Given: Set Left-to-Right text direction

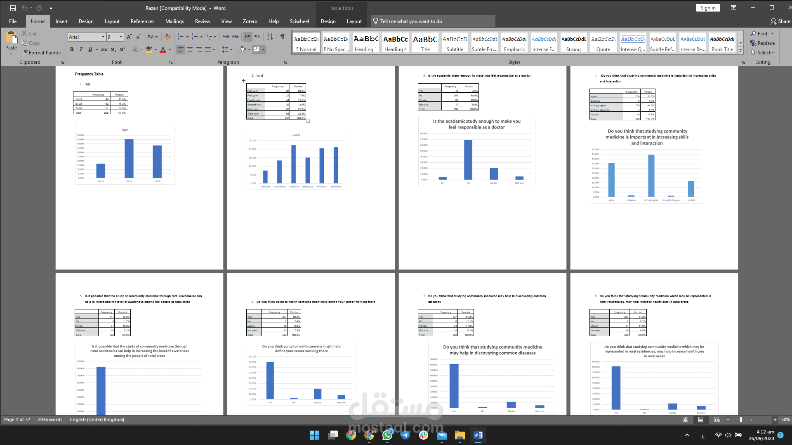Looking at the screenshot, I should coord(248,37).
